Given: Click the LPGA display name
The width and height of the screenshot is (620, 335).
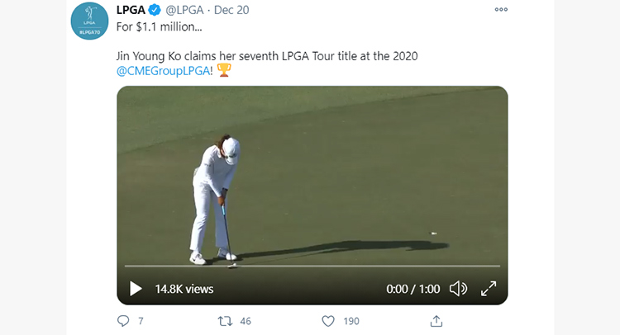Looking at the screenshot, I should click(x=131, y=10).
